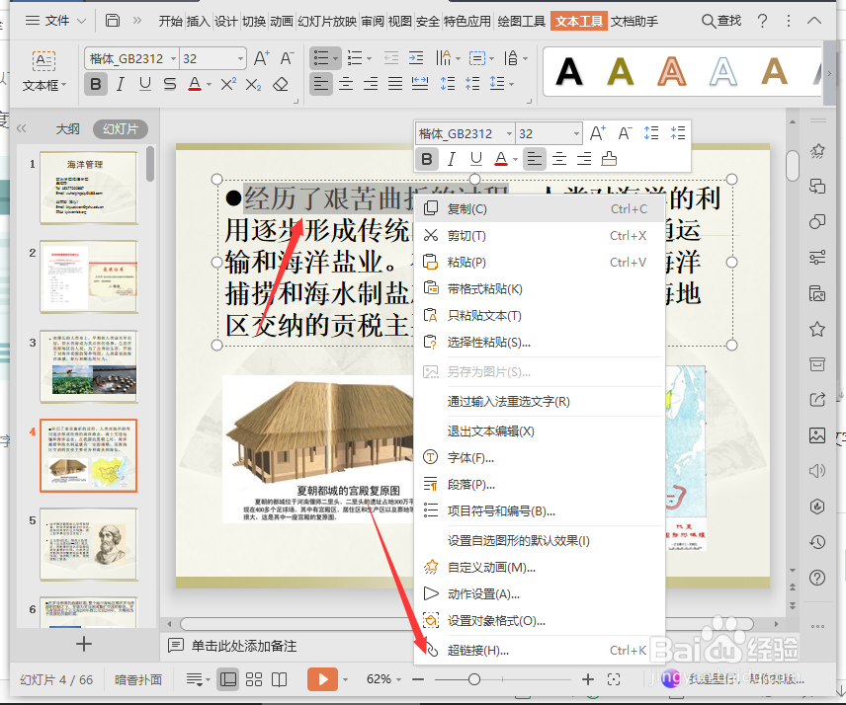Select the black text style A
846x705 pixels.
click(x=569, y=72)
